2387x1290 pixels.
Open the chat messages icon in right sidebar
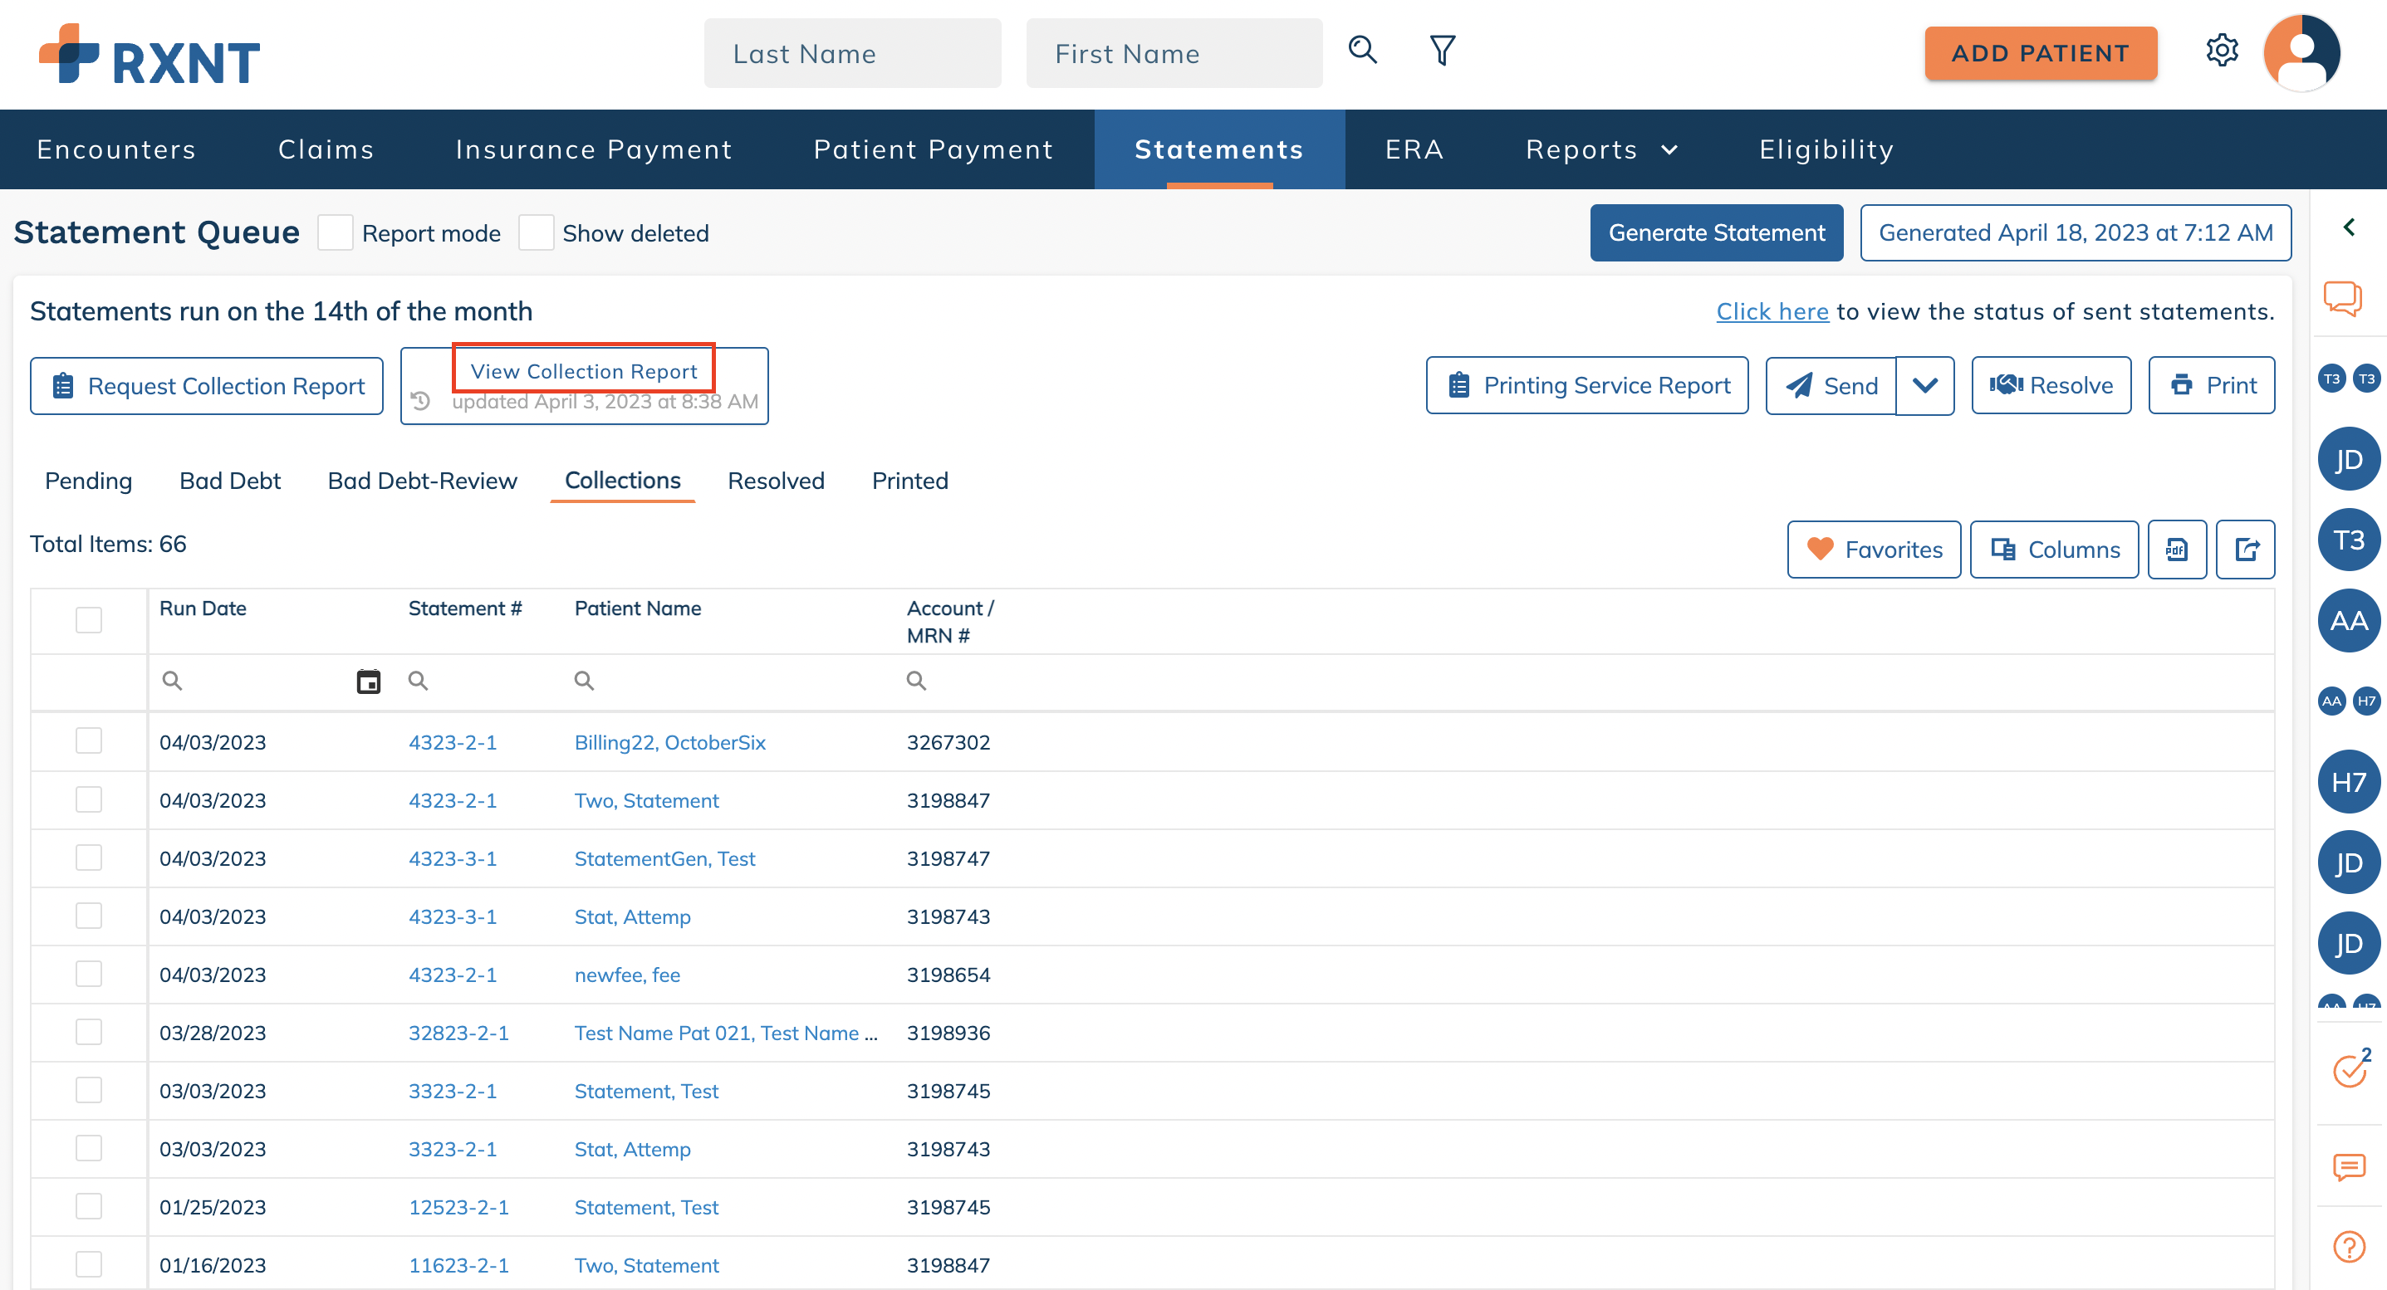click(2349, 1167)
